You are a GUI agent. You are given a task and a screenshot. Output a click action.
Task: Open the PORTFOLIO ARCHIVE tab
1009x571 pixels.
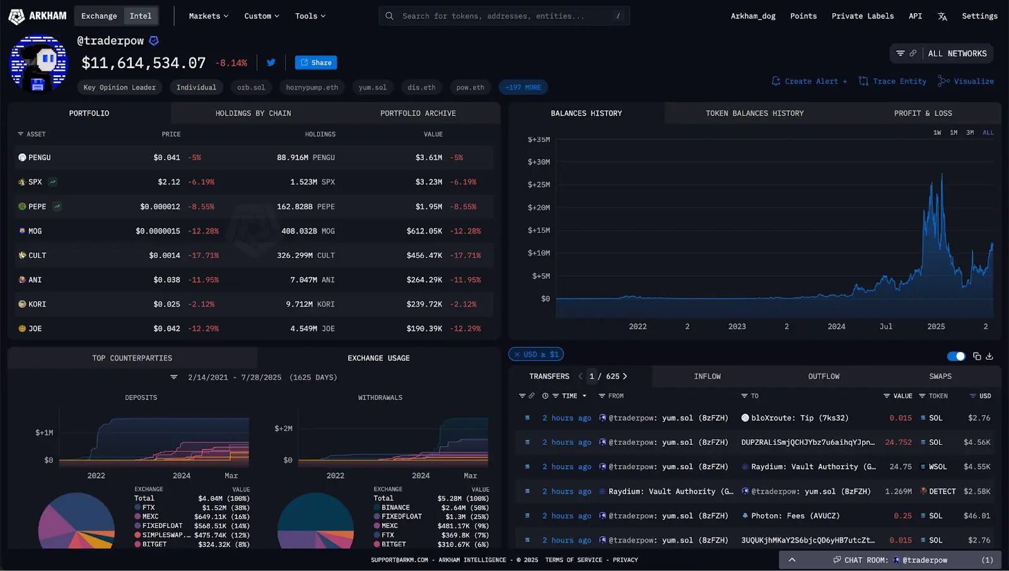click(418, 114)
